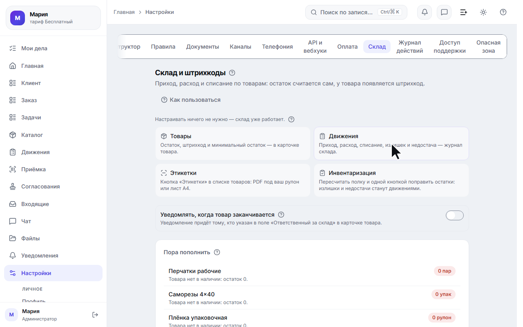Click the Главная breadcrumb link

pos(124,12)
